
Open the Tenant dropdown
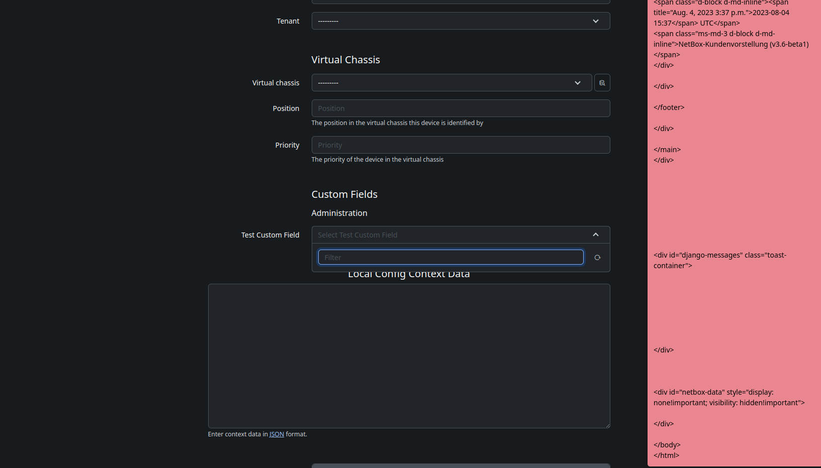tap(460, 21)
